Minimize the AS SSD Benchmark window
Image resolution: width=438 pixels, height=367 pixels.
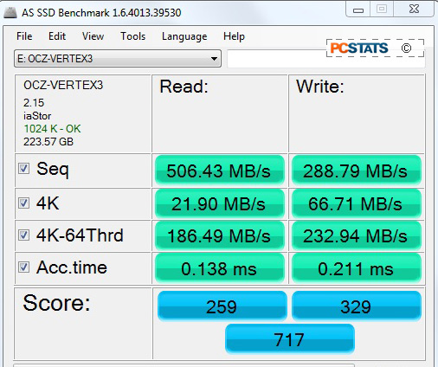358,10
